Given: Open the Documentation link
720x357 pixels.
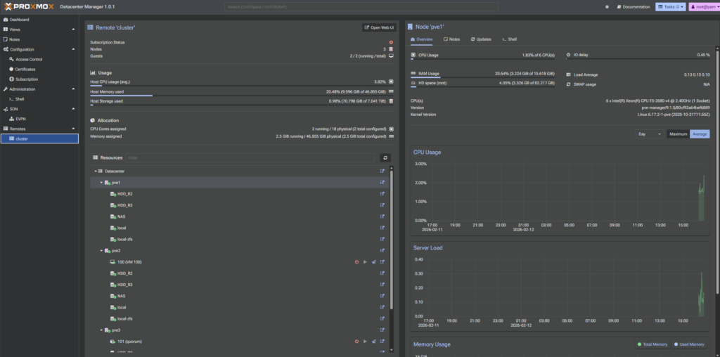Looking at the screenshot, I should click(634, 7).
